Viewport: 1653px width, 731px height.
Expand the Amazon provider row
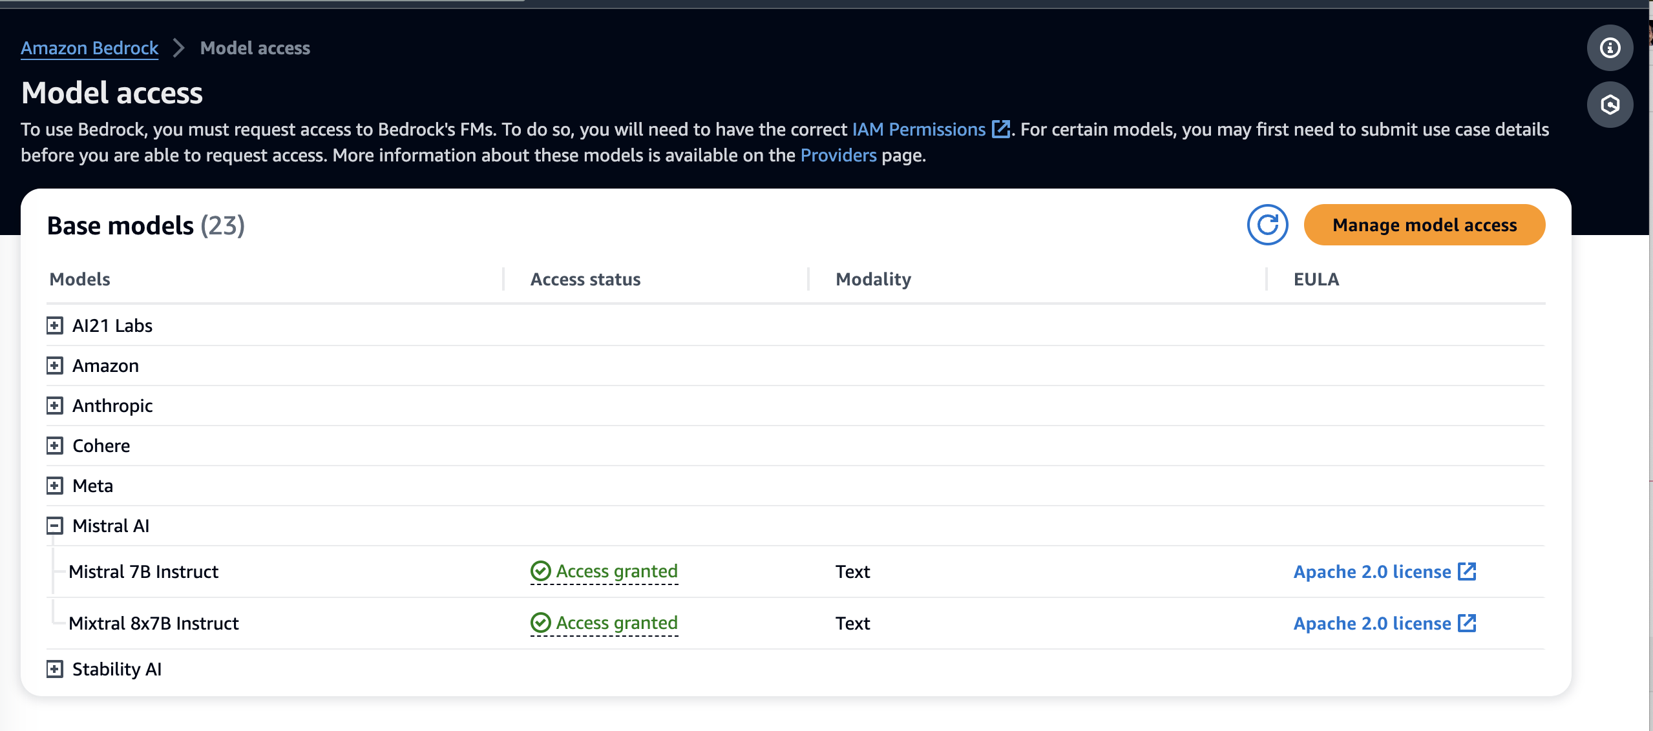pos(55,365)
